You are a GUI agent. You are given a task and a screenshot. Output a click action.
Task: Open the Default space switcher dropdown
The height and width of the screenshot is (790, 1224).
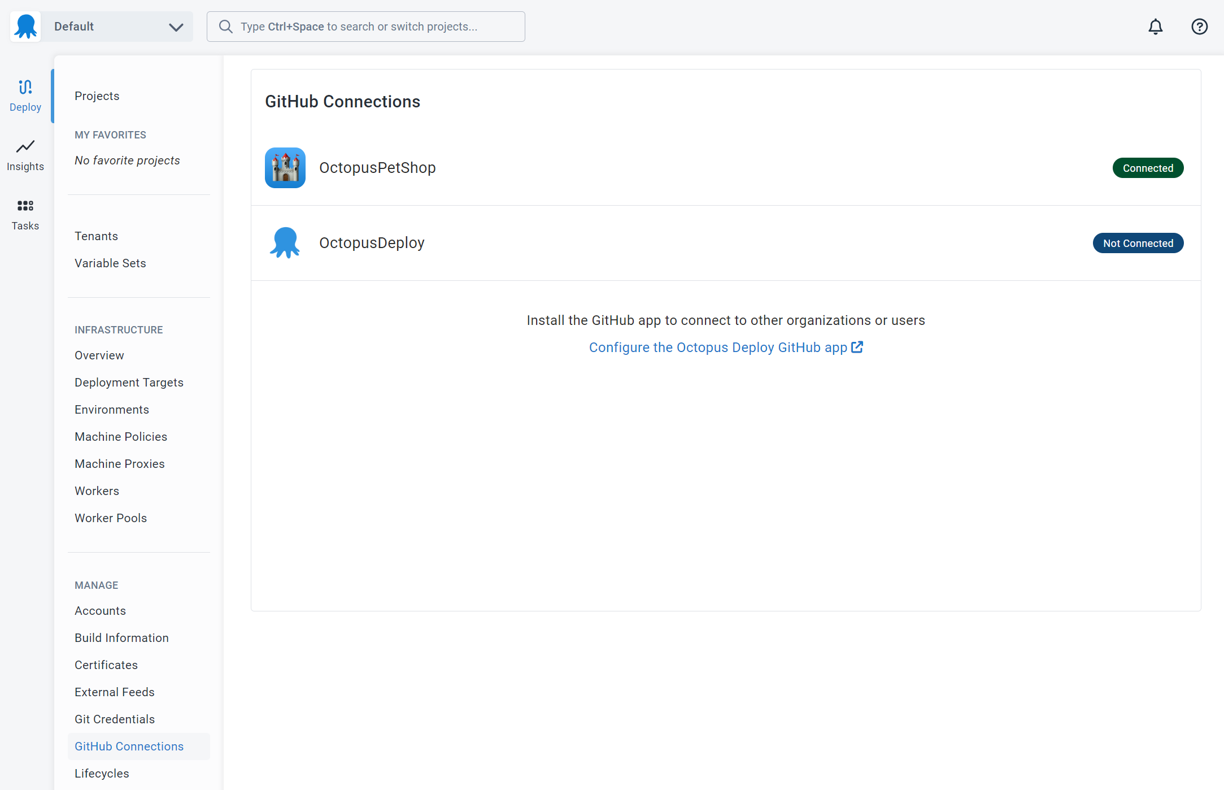(x=117, y=27)
